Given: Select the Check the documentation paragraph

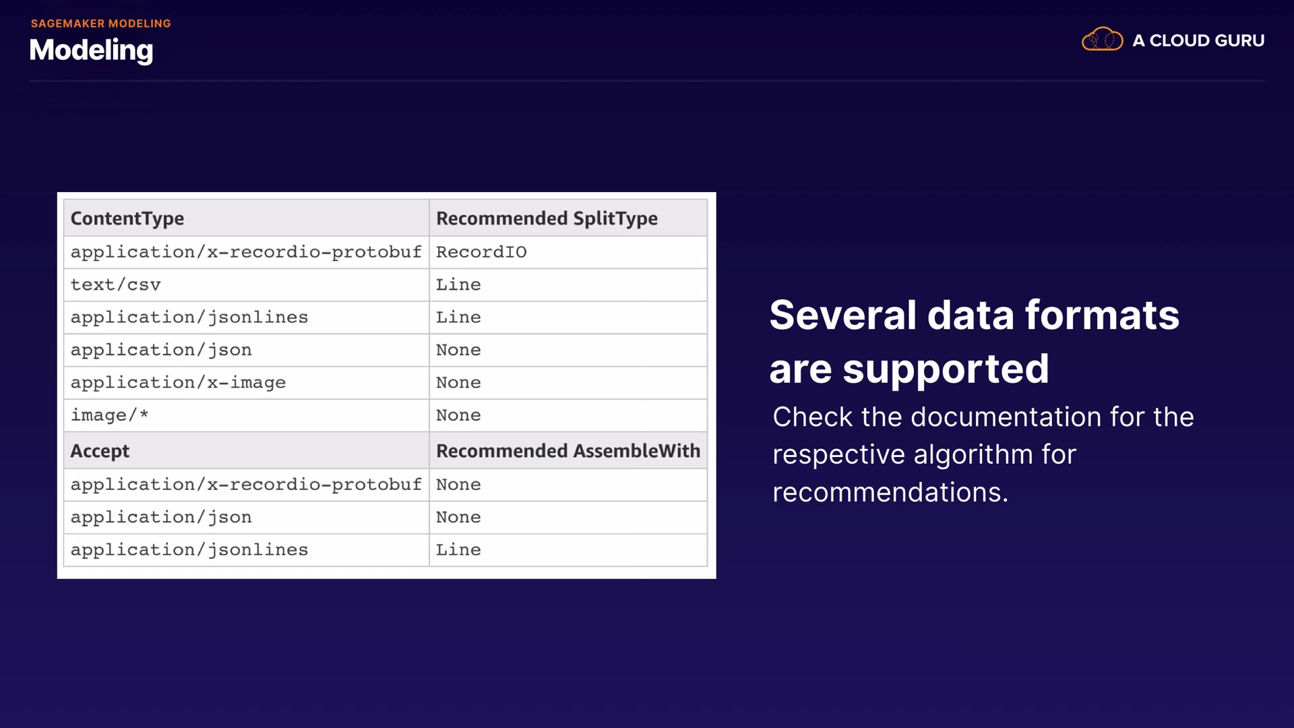Looking at the screenshot, I should pyautogui.click(x=983, y=454).
